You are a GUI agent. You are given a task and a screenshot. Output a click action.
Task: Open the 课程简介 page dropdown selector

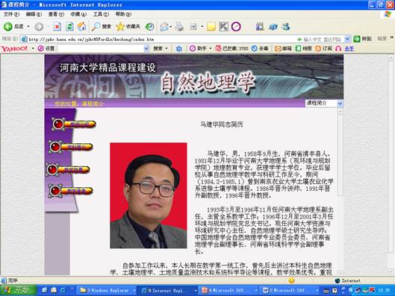tap(324, 104)
